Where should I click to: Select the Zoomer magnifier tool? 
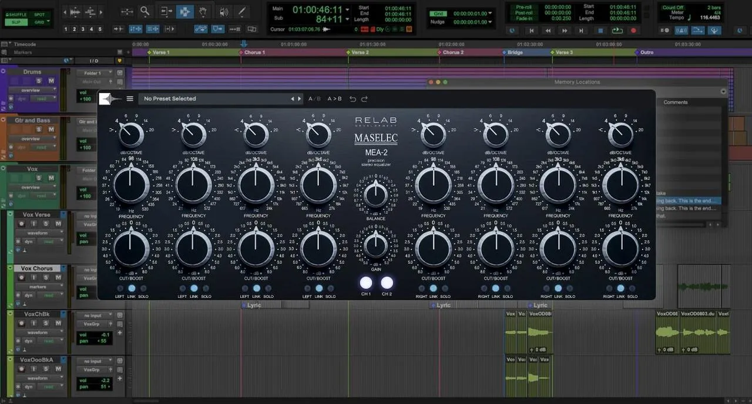tap(145, 11)
